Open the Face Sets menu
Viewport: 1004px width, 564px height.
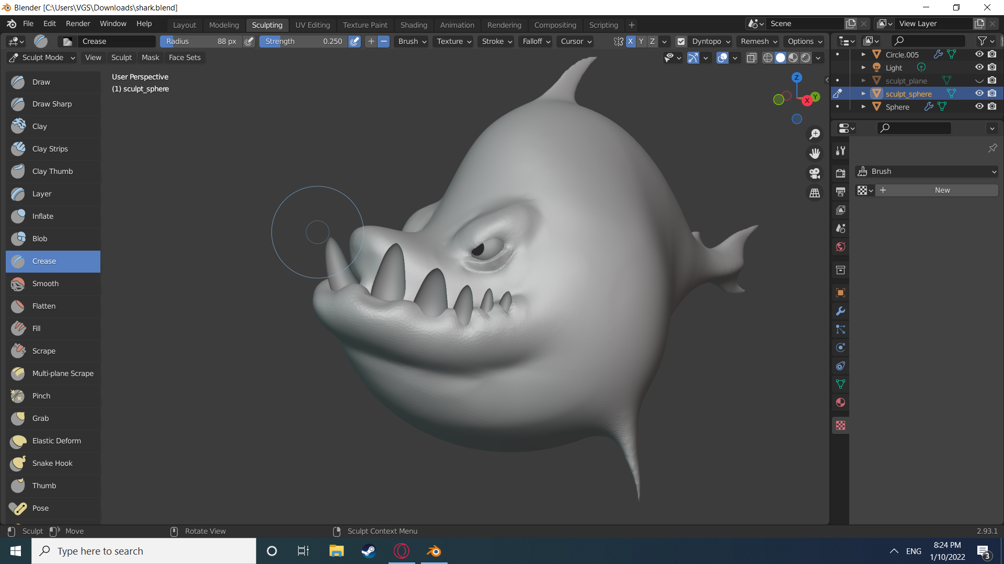(185, 57)
